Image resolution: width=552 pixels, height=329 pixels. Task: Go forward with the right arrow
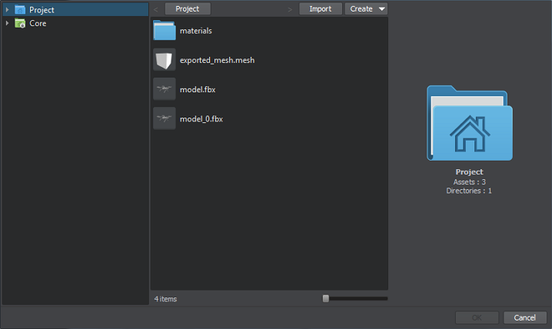click(290, 9)
